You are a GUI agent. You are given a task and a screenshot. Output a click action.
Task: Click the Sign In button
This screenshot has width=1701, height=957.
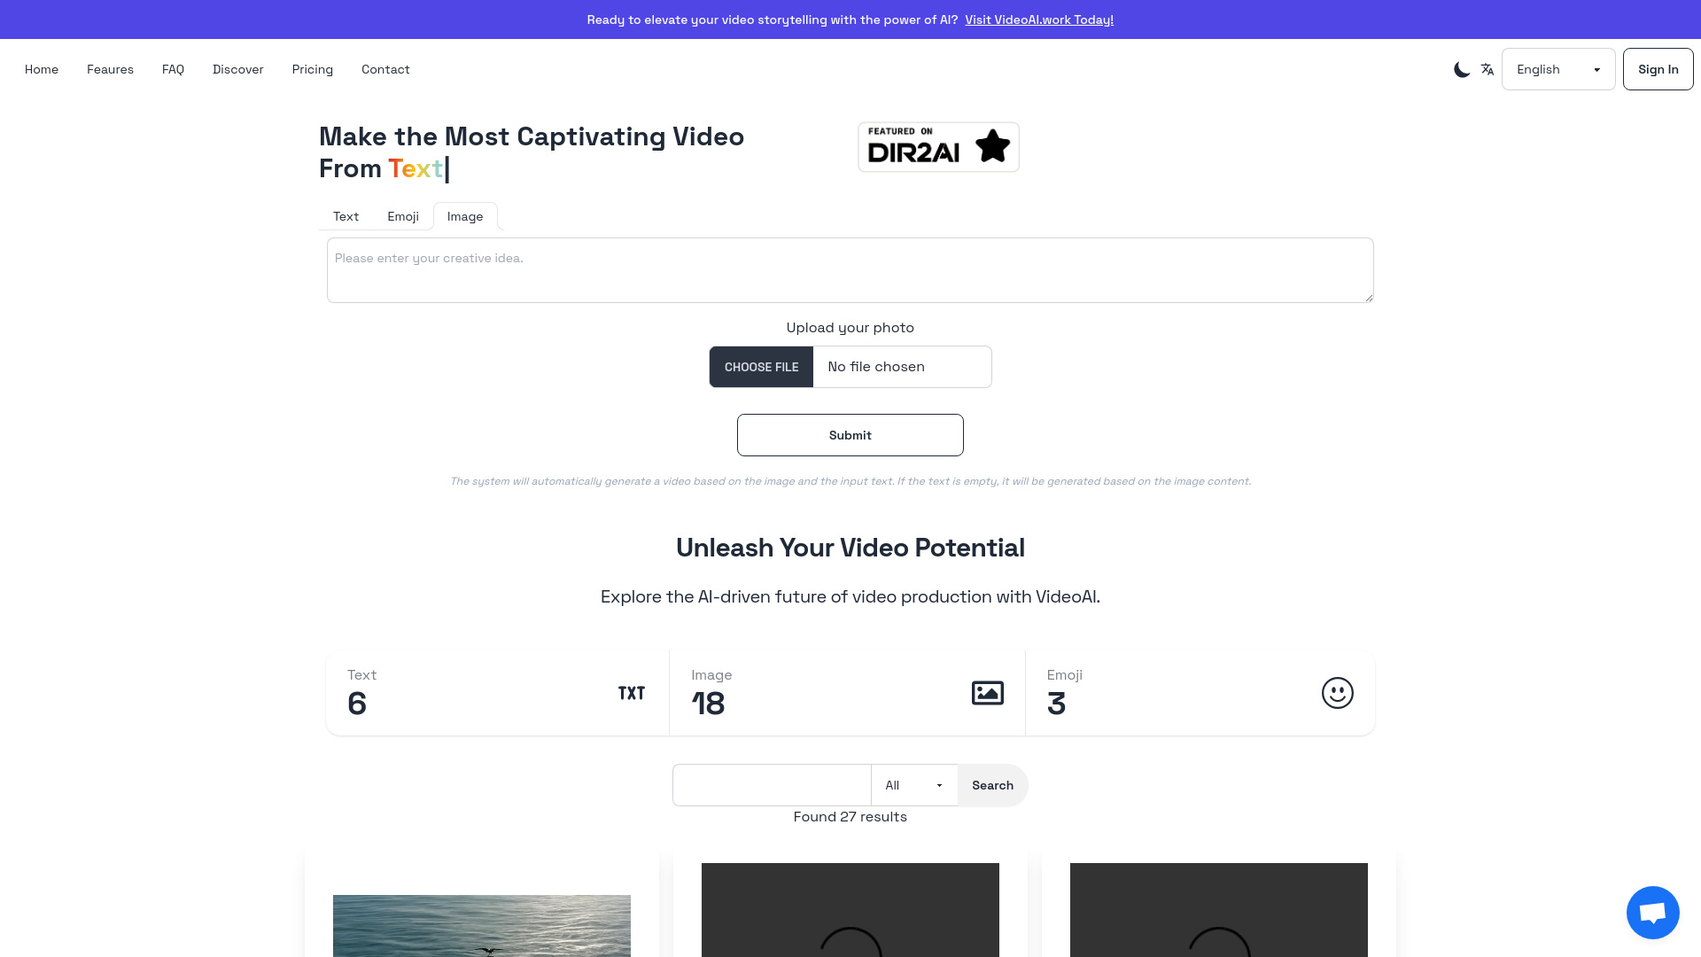pyautogui.click(x=1658, y=69)
